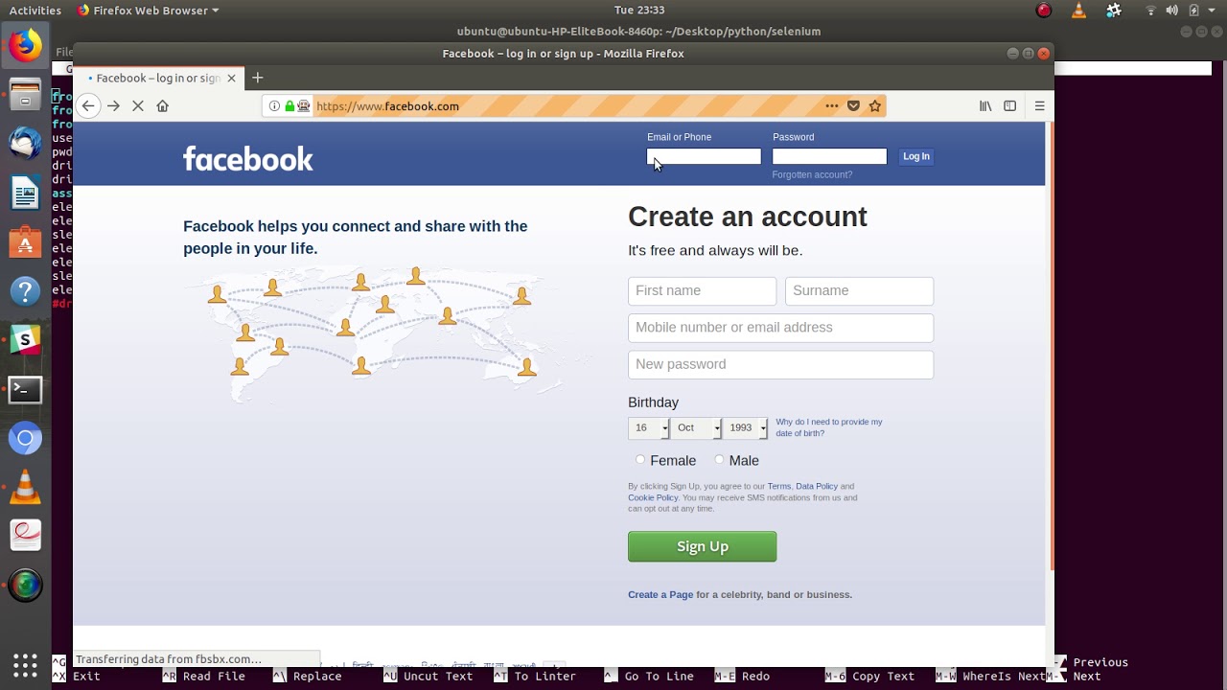The height and width of the screenshot is (690, 1227).
Task: Open the Library icon in toolbar
Action: point(985,106)
